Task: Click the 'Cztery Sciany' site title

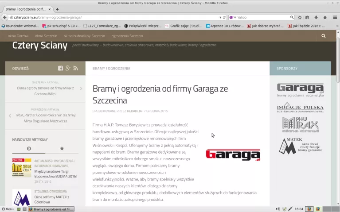Action: click(40, 45)
